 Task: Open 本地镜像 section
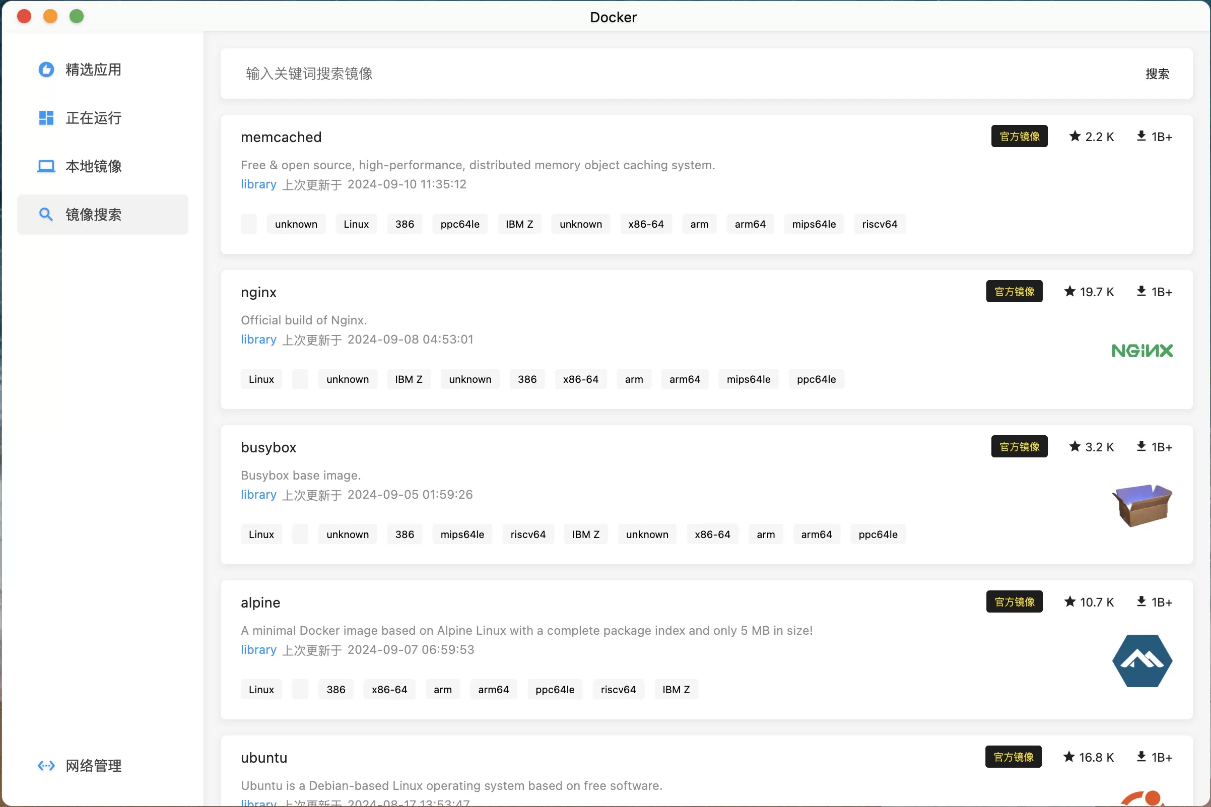[x=102, y=166]
